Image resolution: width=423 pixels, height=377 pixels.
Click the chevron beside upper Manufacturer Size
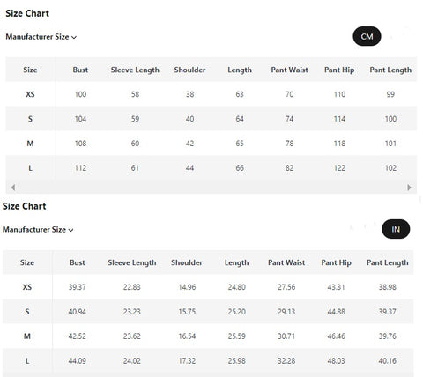tap(74, 37)
